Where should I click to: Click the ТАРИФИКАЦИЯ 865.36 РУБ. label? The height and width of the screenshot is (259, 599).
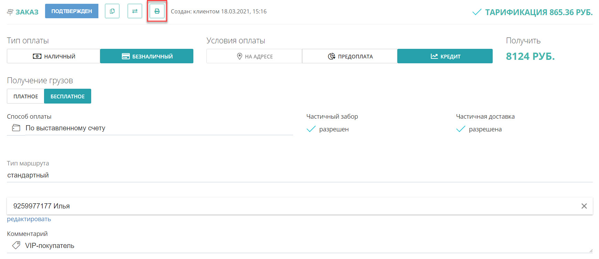[539, 12]
